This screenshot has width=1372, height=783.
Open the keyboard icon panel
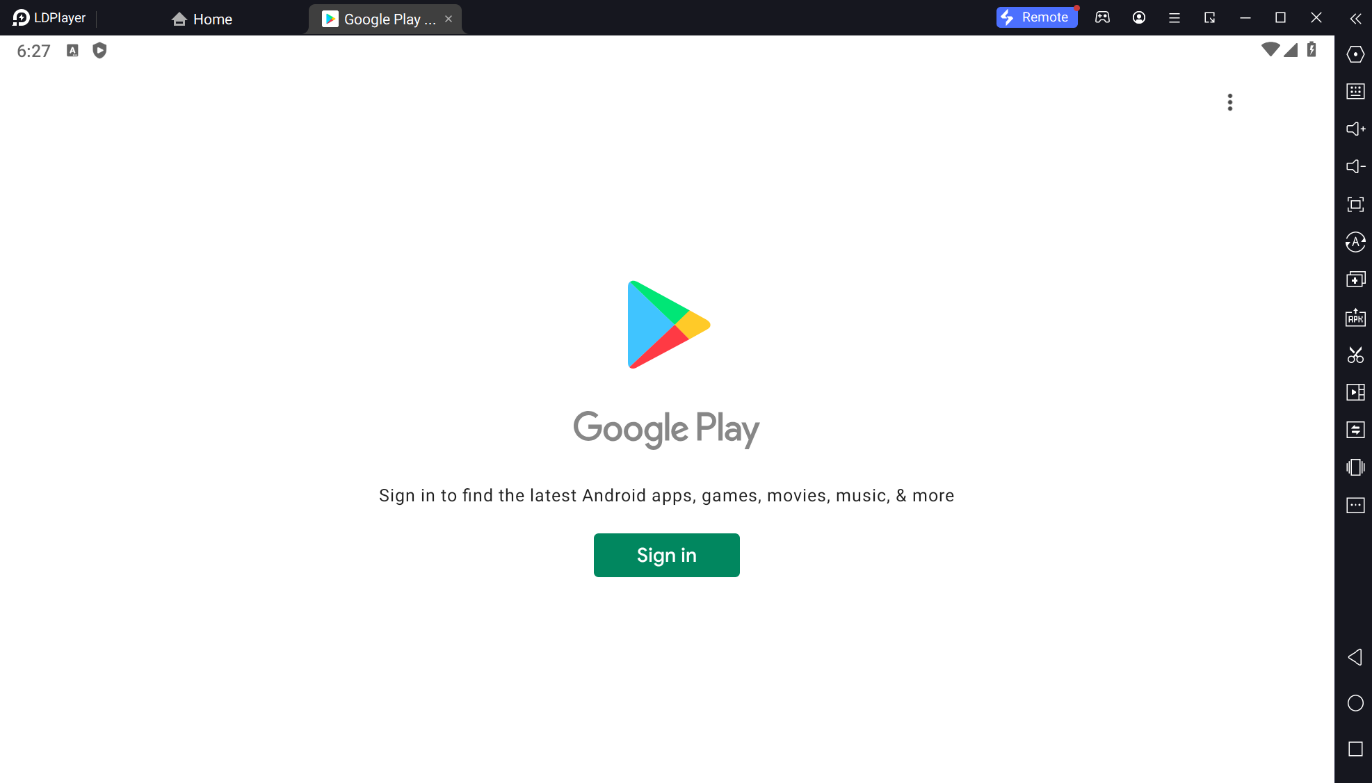[x=1355, y=91]
